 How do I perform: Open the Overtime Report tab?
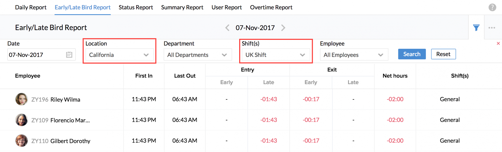271,8
